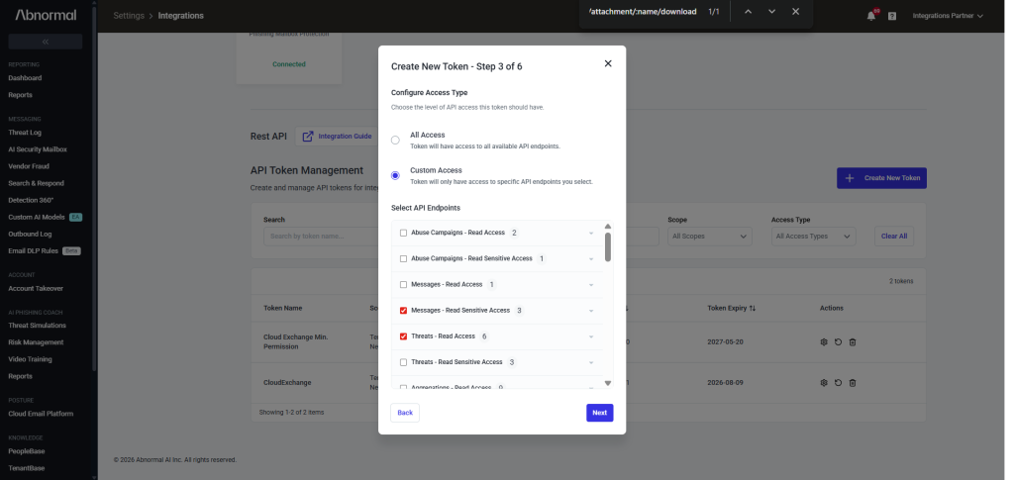Select the All Access radio option
Viewport: 1014px width, 480px height.
395,141
